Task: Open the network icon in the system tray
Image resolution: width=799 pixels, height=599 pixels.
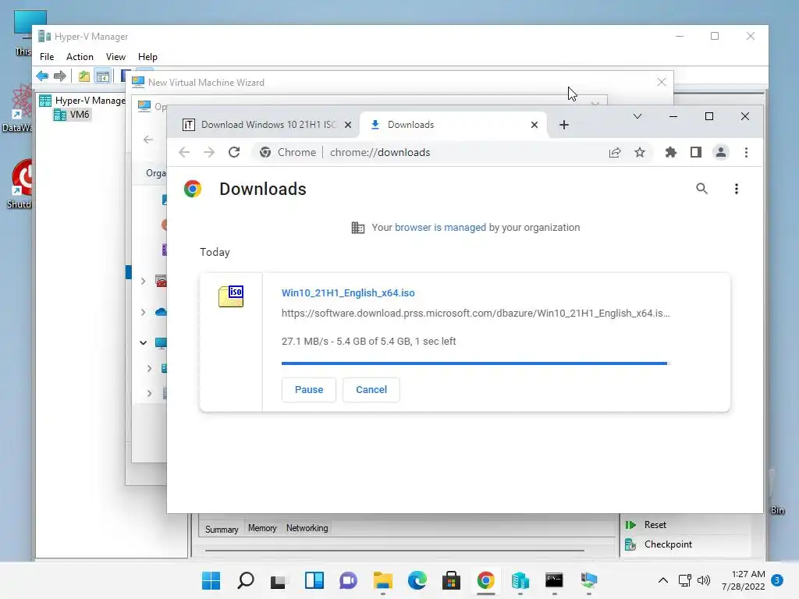Action: pos(685,580)
